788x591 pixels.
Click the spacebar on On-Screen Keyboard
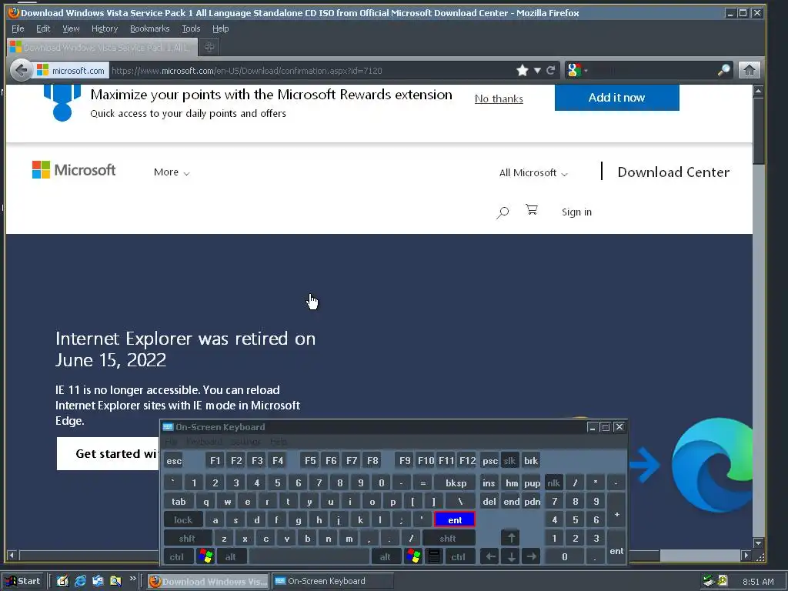[309, 556]
